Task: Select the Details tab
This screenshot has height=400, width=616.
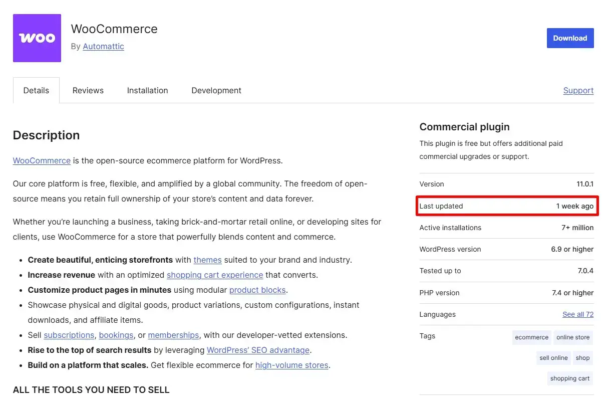Action: pyautogui.click(x=36, y=90)
